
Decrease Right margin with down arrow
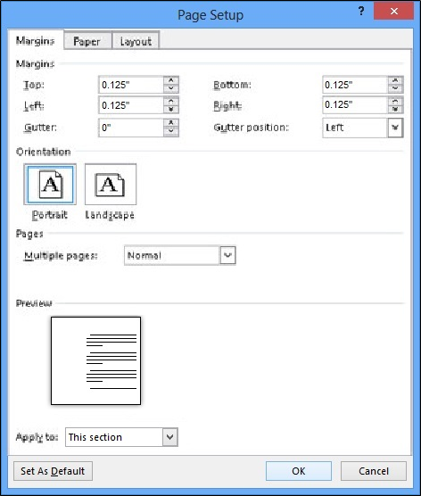[395, 110]
